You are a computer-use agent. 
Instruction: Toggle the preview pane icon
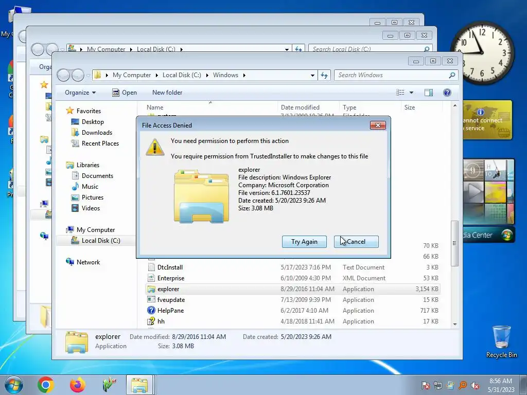tap(429, 93)
